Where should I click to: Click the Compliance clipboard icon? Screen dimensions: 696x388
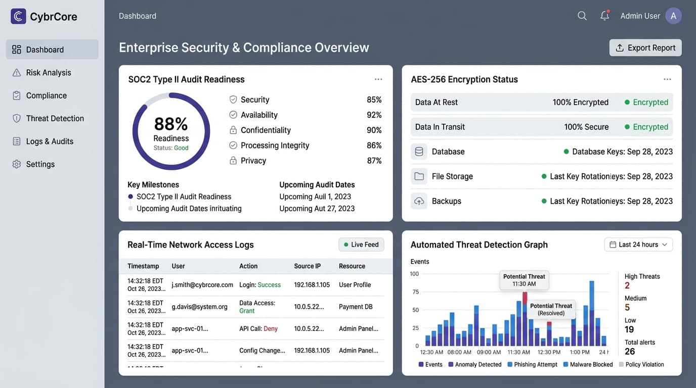[17, 95]
